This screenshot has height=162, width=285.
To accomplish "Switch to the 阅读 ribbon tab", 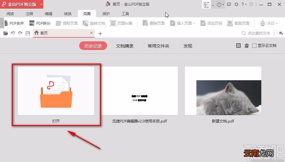I will tap(10, 14).
